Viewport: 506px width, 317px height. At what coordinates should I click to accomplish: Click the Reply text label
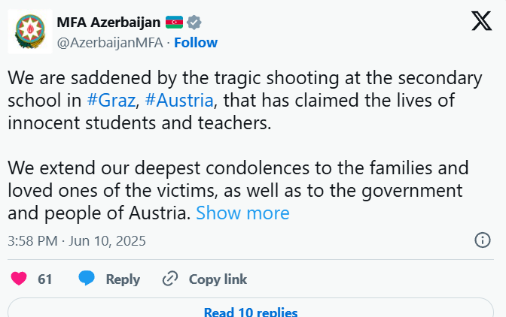pos(123,279)
